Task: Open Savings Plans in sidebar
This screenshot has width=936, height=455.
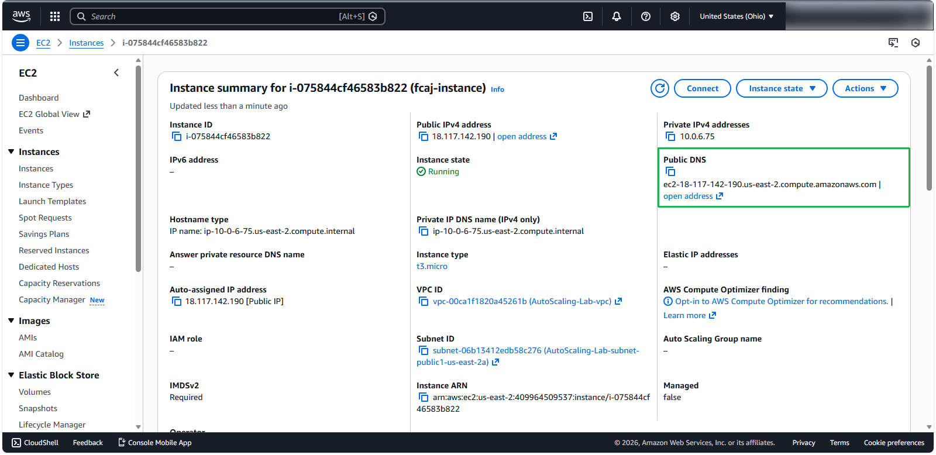Action: click(44, 234)
